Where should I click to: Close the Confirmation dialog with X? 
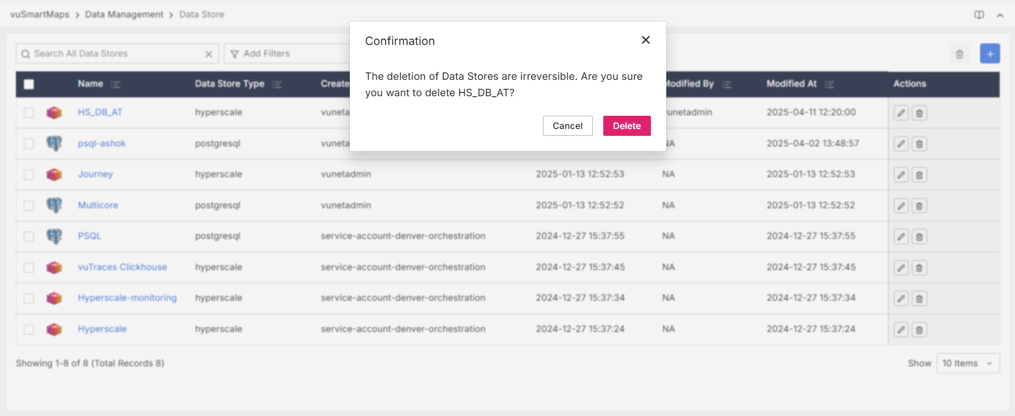[646, 40]
